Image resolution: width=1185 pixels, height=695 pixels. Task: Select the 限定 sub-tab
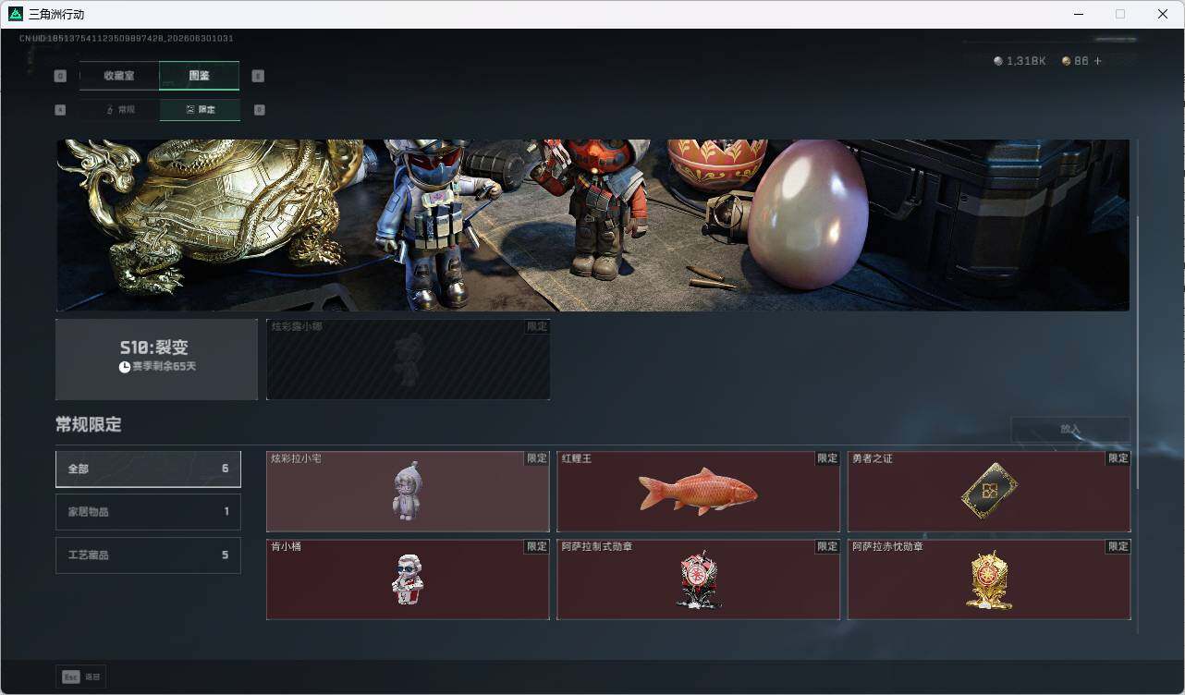point(200,110)
